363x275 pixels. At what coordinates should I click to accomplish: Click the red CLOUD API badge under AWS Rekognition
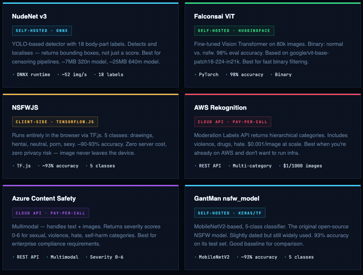(x=233, y=122)
